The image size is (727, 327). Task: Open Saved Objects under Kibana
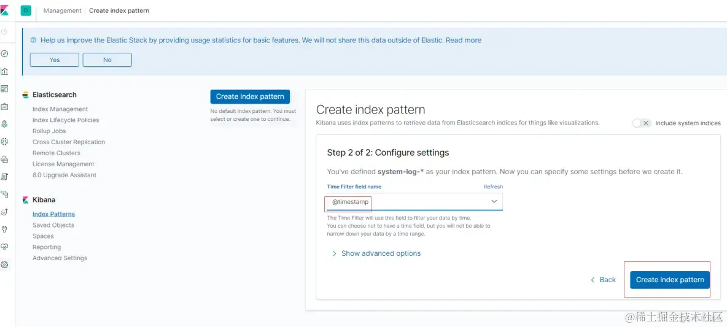coord(53,225)
